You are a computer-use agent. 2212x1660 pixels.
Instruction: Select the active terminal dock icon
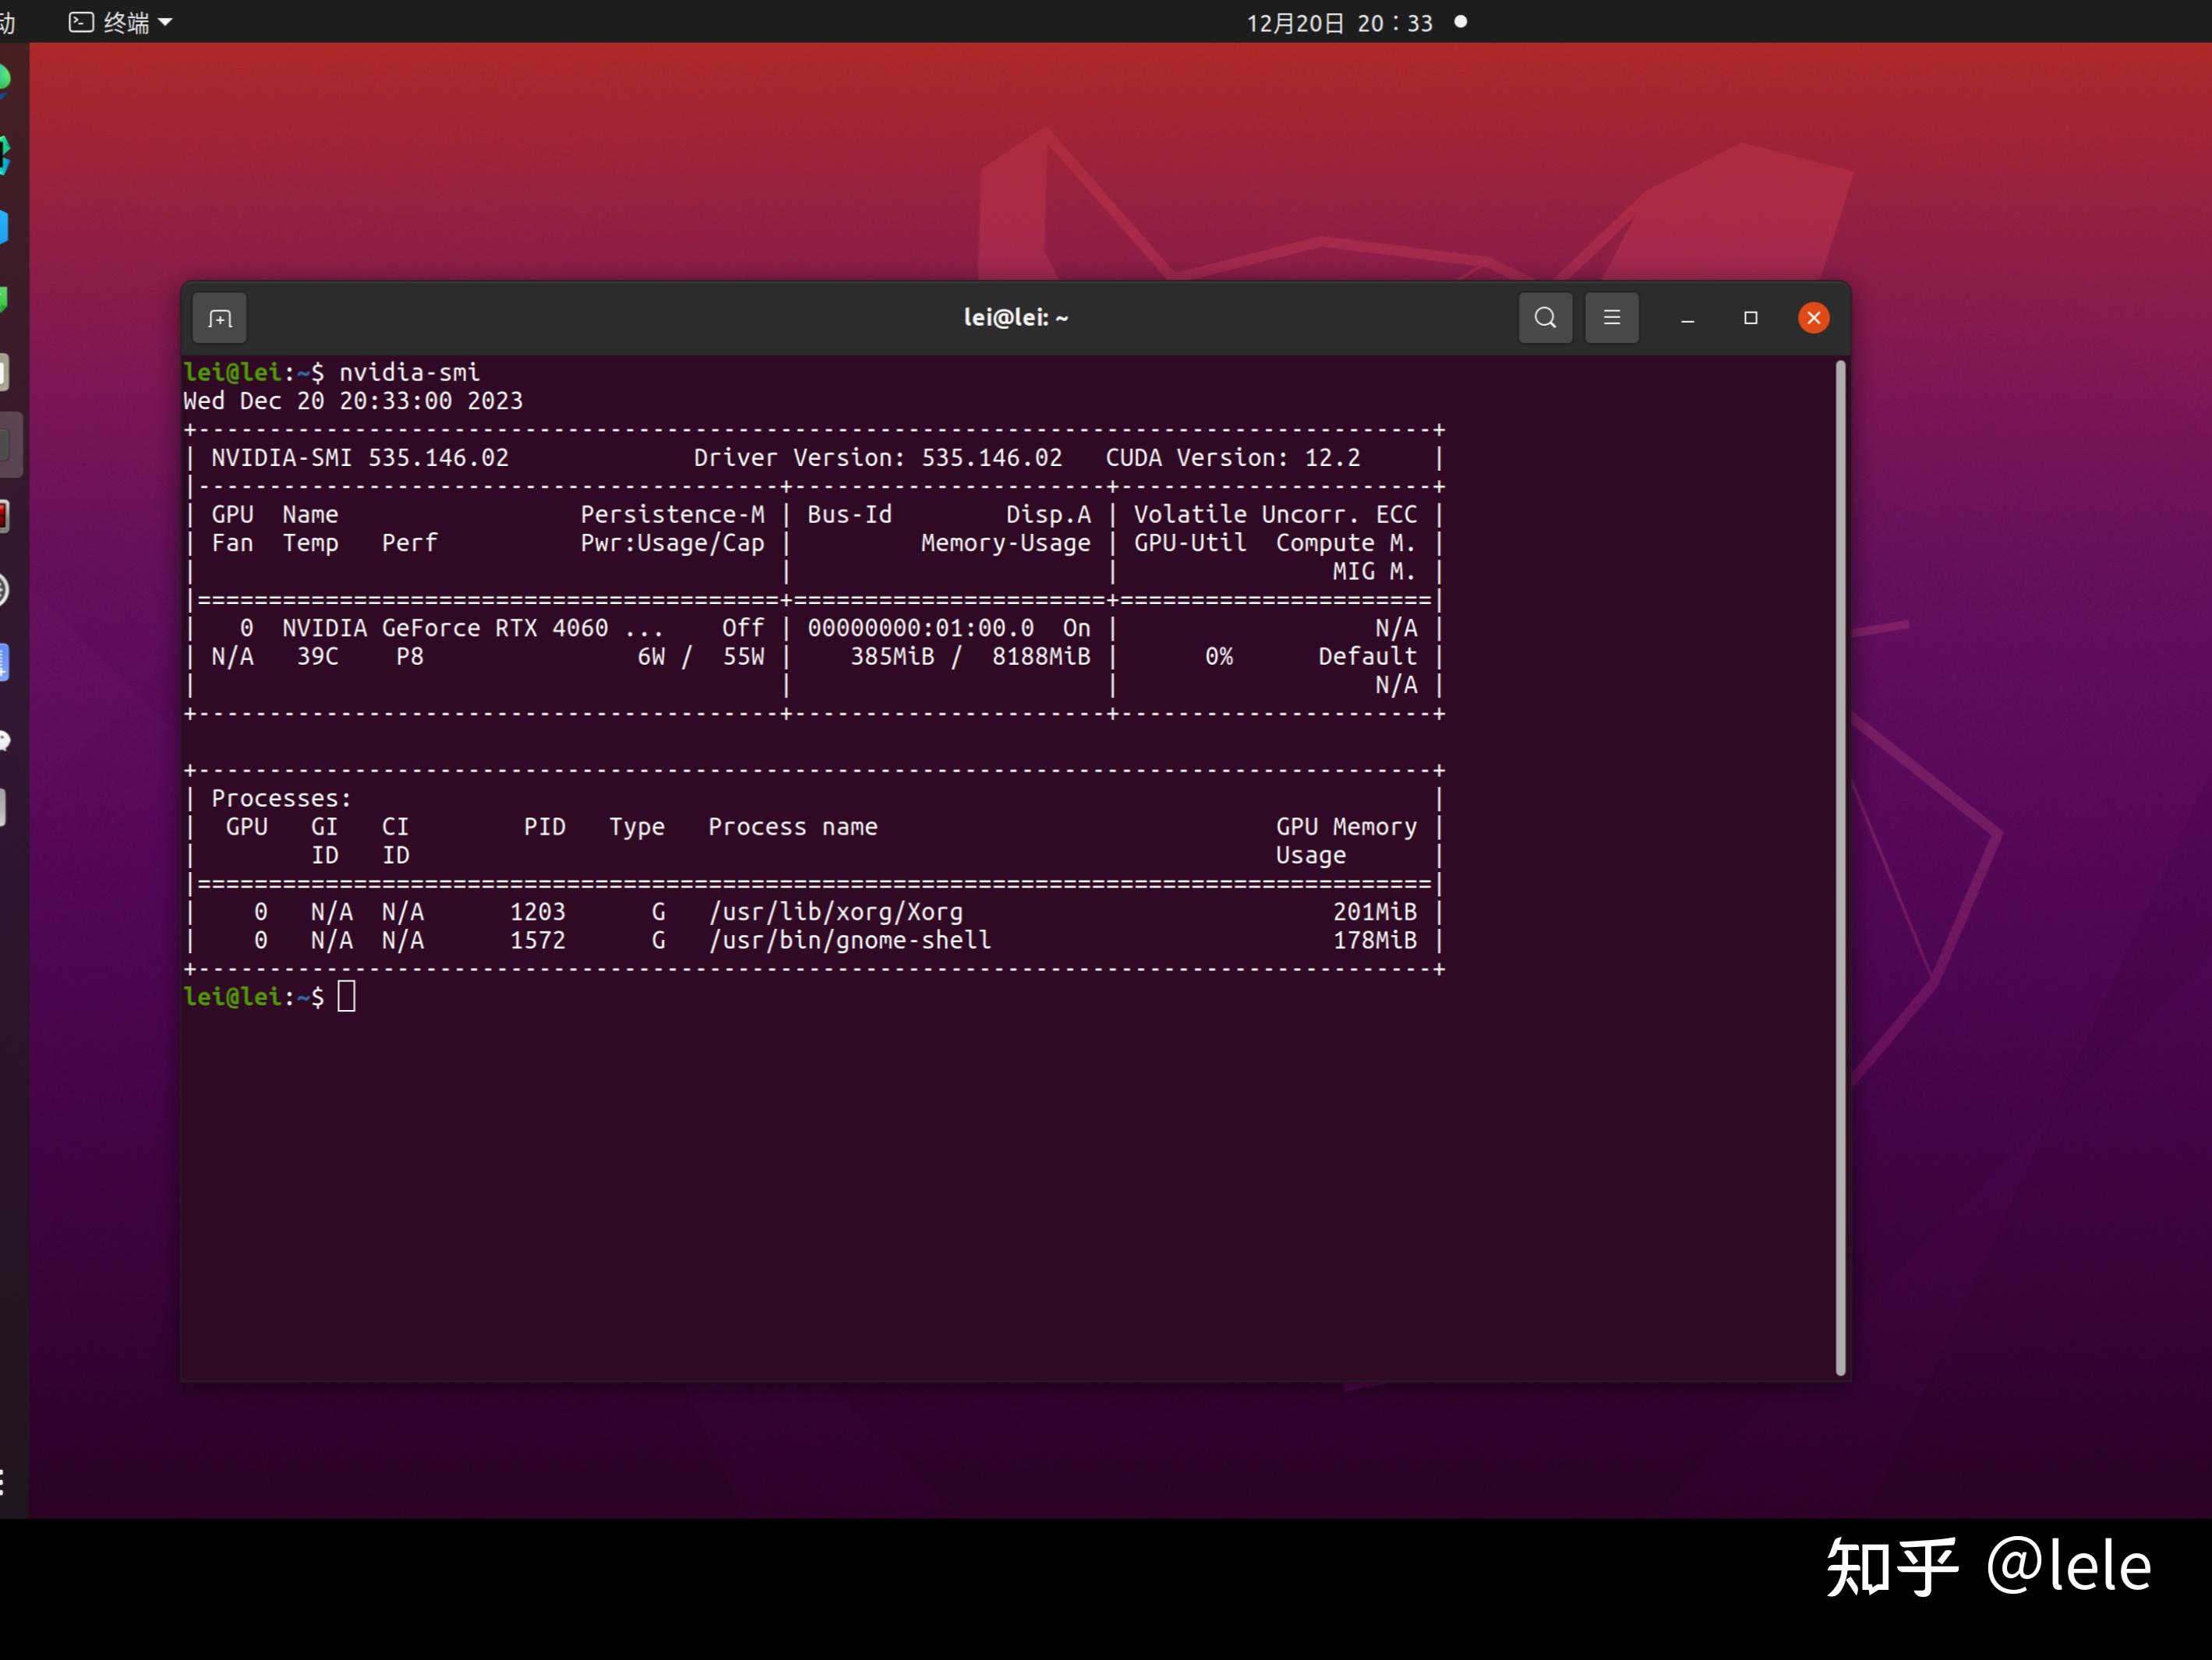pos(5,444)
